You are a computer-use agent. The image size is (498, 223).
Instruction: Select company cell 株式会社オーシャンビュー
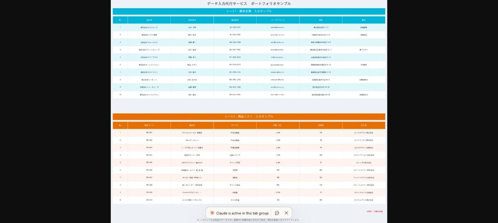tap(149, 65)
